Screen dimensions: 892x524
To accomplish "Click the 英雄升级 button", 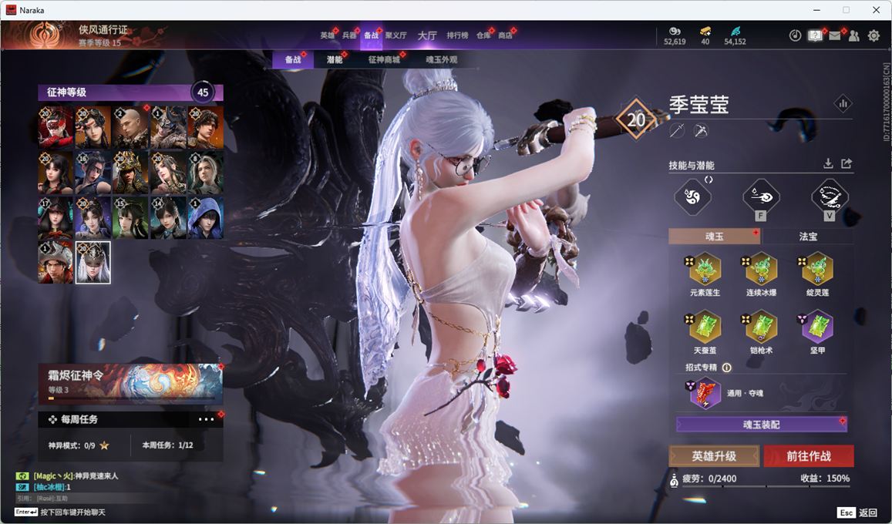I will [x=714, y=455].
